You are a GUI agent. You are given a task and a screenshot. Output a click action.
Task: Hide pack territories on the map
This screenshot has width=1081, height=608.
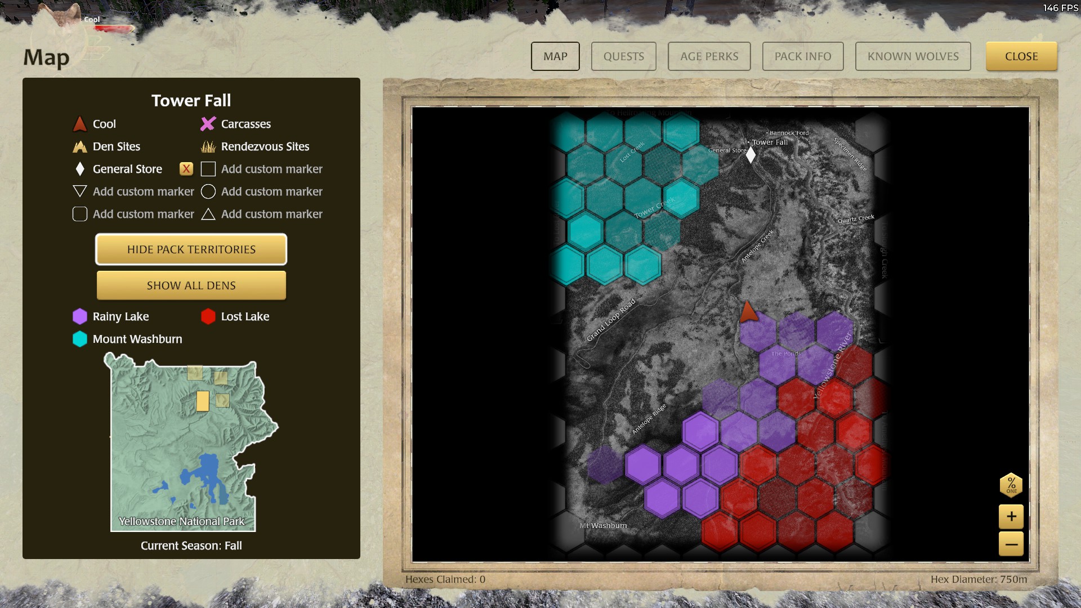point(191,249)
